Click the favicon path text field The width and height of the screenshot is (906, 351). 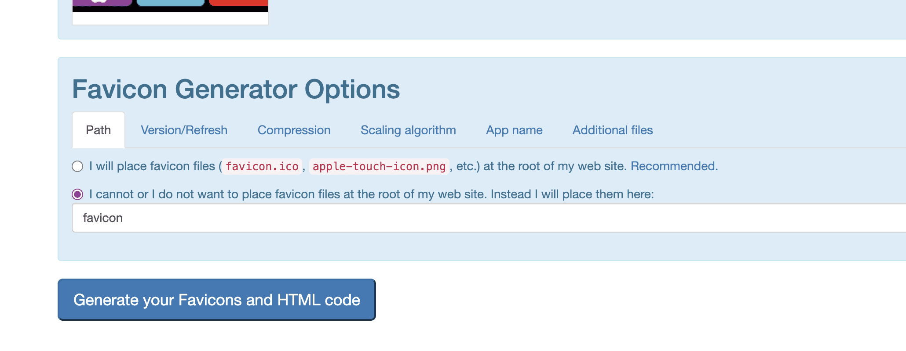484,218
